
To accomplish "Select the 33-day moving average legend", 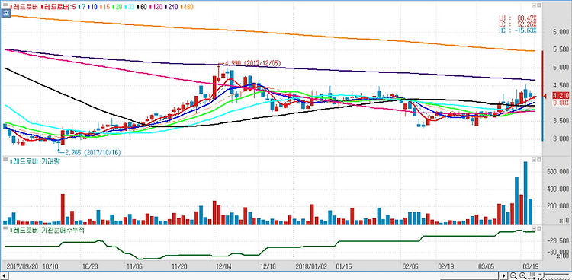I will click(x=130, y=7).
